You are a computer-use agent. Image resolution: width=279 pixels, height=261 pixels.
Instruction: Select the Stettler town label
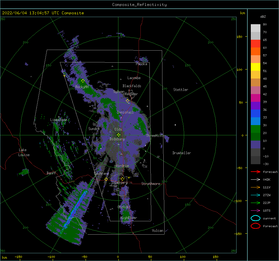[x=181, y=90]
